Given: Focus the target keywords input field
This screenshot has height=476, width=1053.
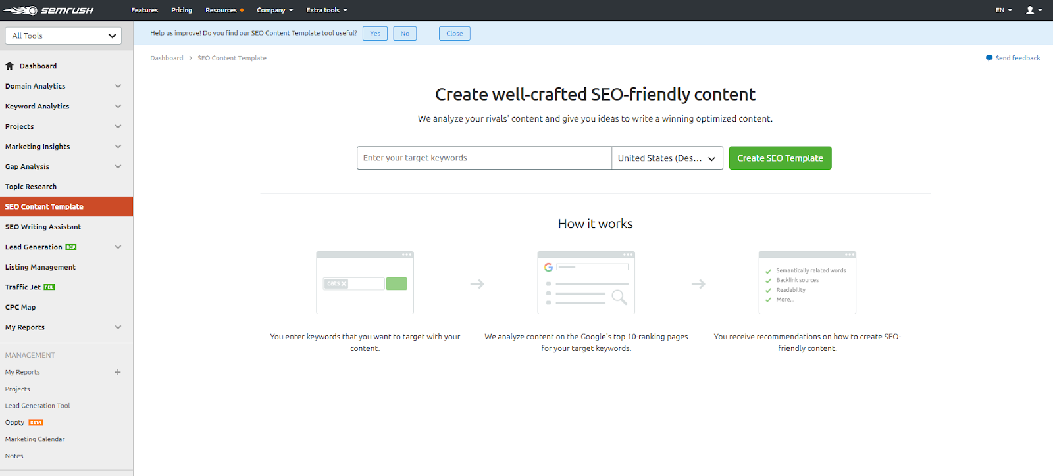Looking at the screenshot, I should [484, 158].
